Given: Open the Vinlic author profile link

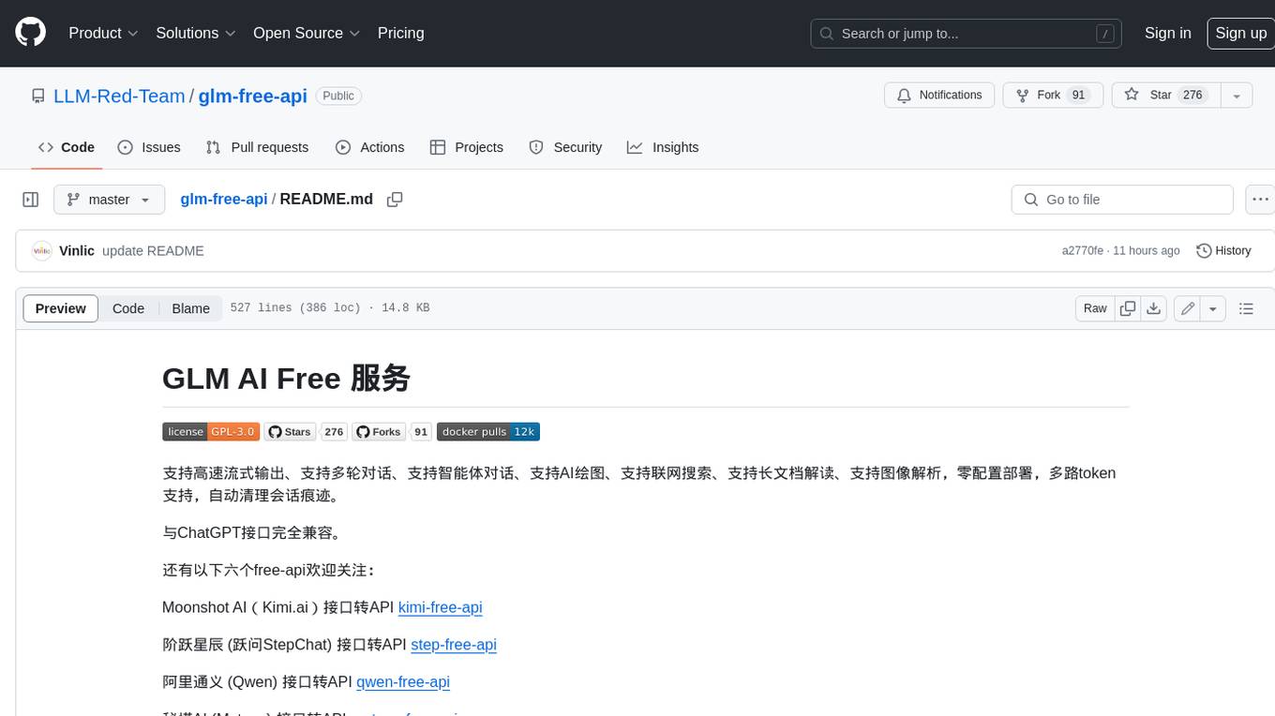Looking at the screenshot, I should pos(77,251).
